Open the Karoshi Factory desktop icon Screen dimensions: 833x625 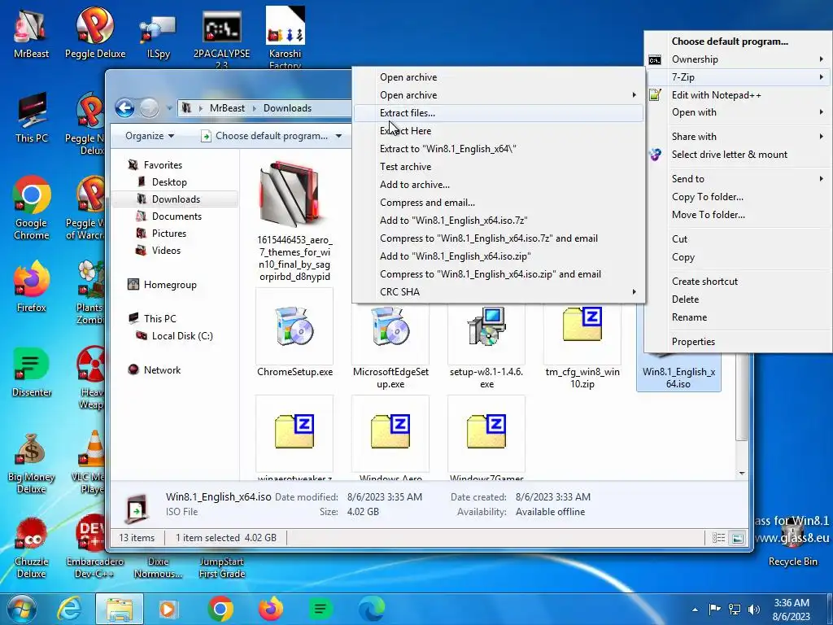pyautogui.click(x=286, y=37)
